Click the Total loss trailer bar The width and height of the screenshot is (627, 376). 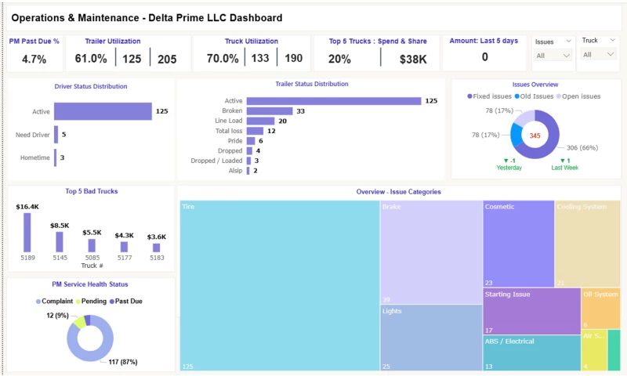255,131
